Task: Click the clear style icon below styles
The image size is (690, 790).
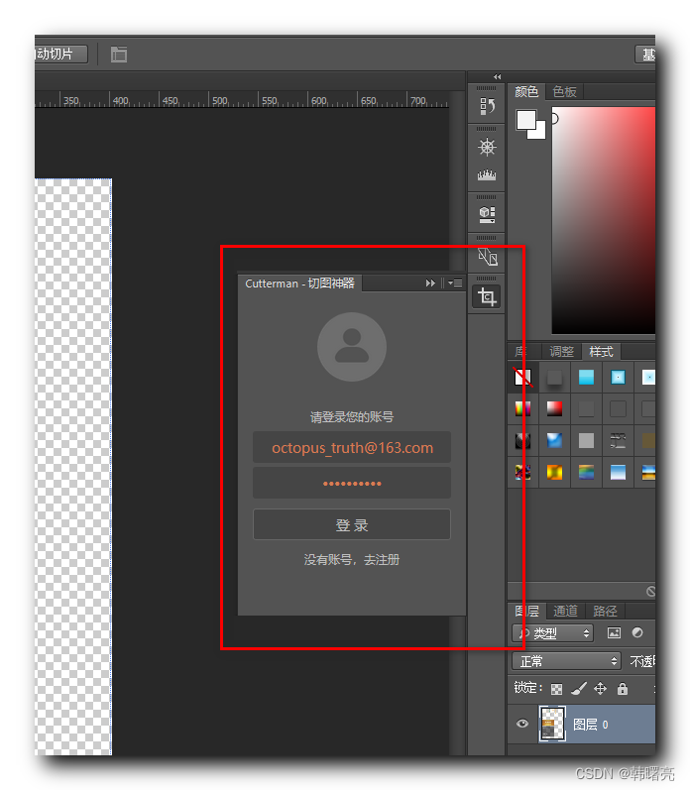Action: [x=650, y=591]
